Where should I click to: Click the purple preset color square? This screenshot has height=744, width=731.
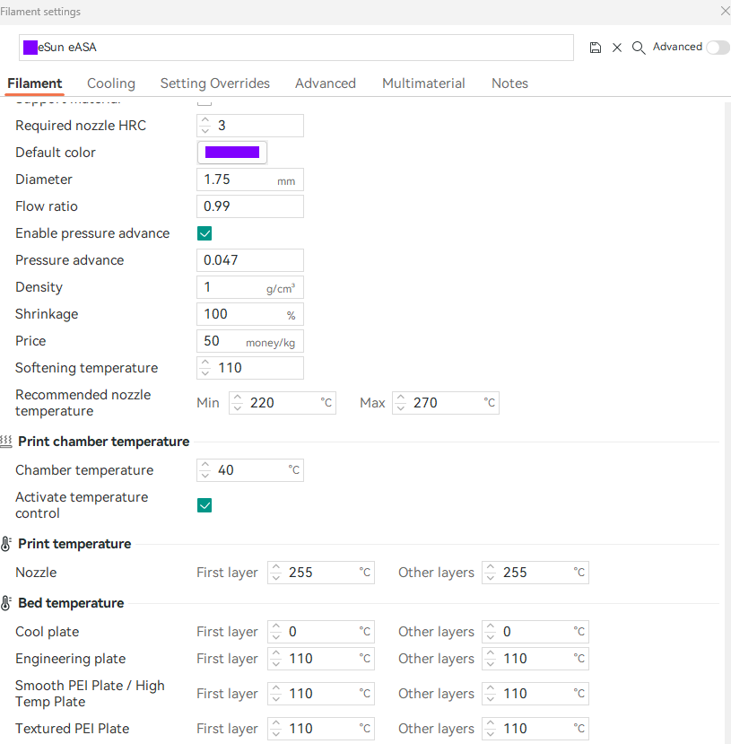coord(30,48)
